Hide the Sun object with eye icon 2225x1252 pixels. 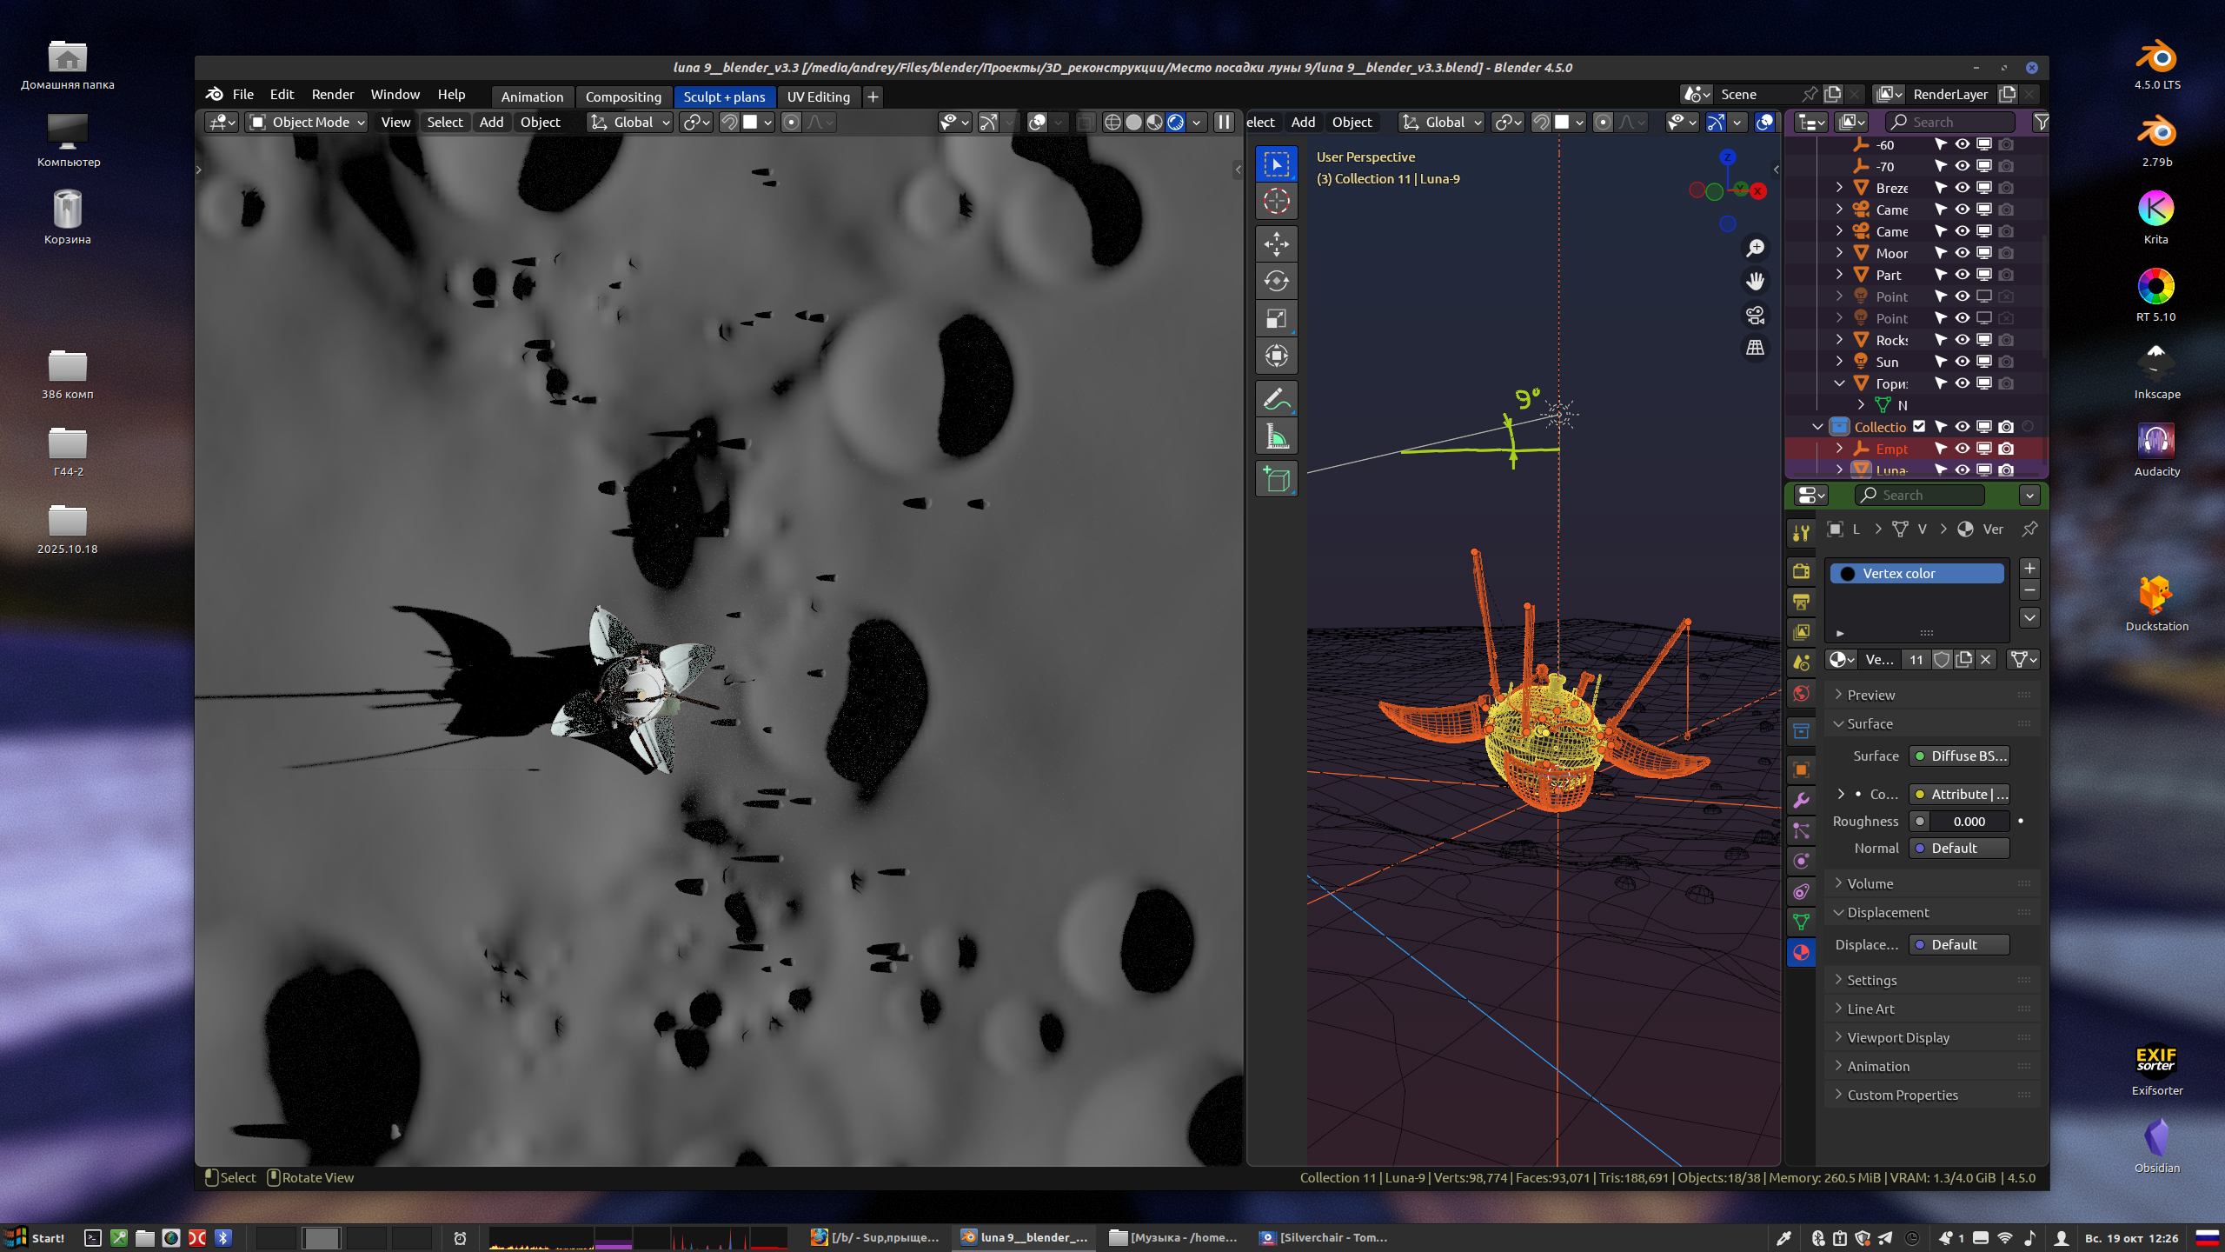click(1962, 362)
